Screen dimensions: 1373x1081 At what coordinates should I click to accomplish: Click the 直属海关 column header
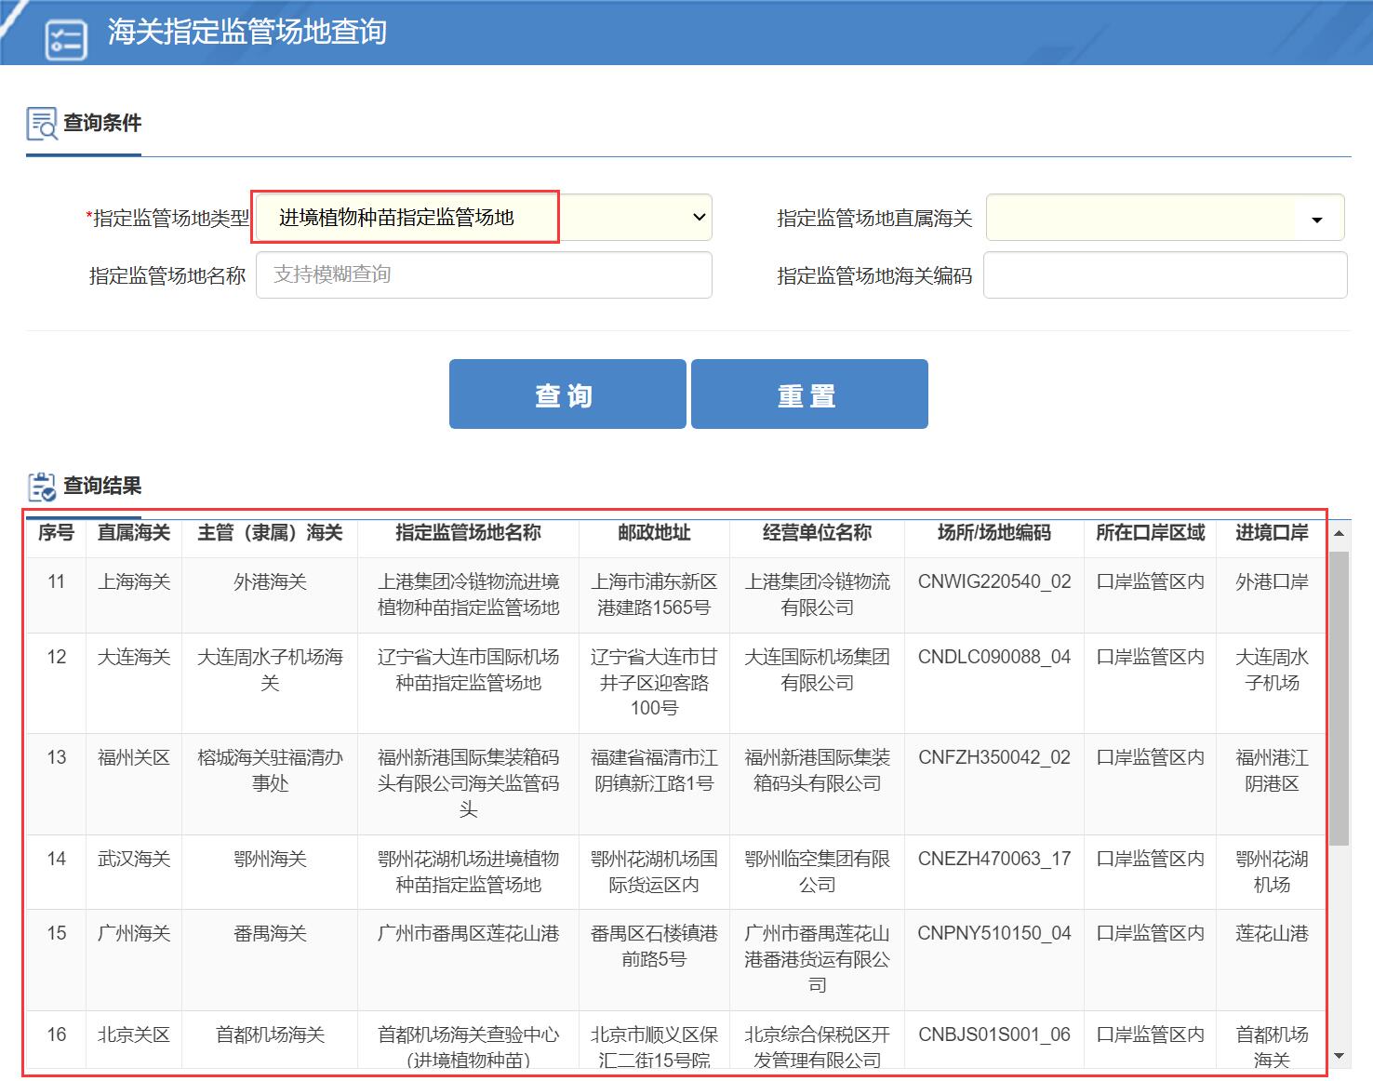(134, 533)
